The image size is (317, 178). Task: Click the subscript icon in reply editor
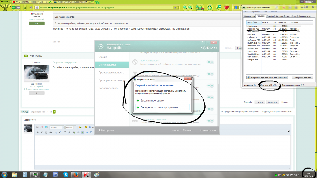point(55,132)
